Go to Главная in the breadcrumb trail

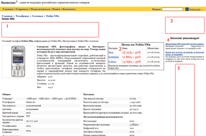pos(7,16)
